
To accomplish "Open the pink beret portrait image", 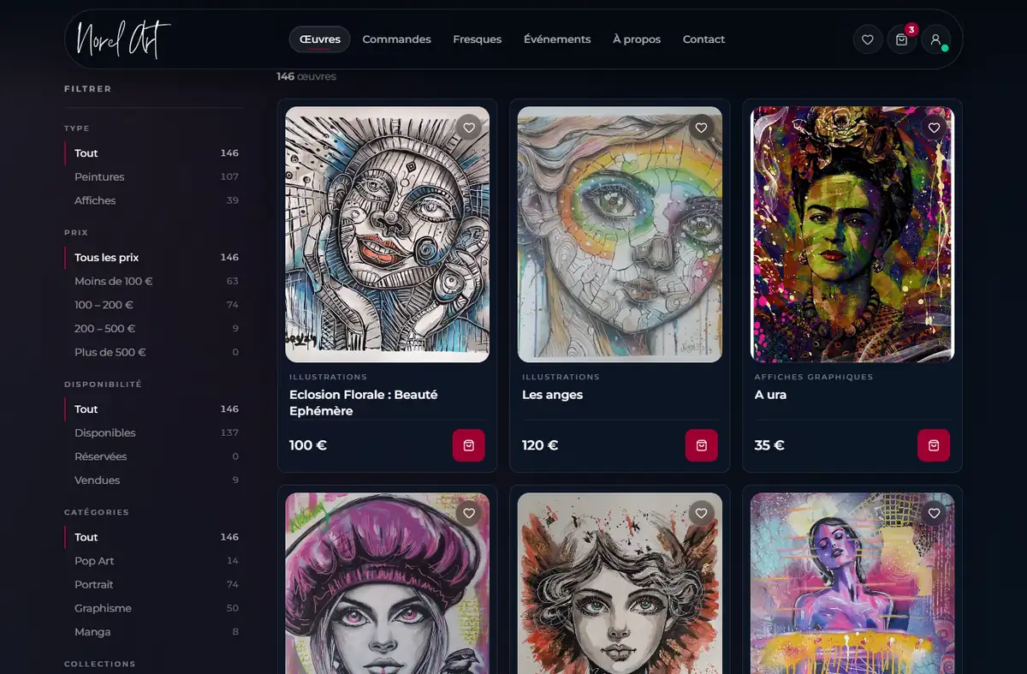I will [x=388, y=583].
